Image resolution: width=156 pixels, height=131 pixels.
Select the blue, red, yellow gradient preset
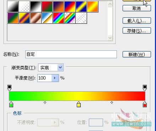click(70, 6)
